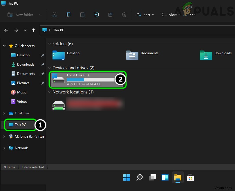Click the Delete icon on the toolbar
Image resolution: width=235 pixels, height=191 pixels.
(124, 15)
